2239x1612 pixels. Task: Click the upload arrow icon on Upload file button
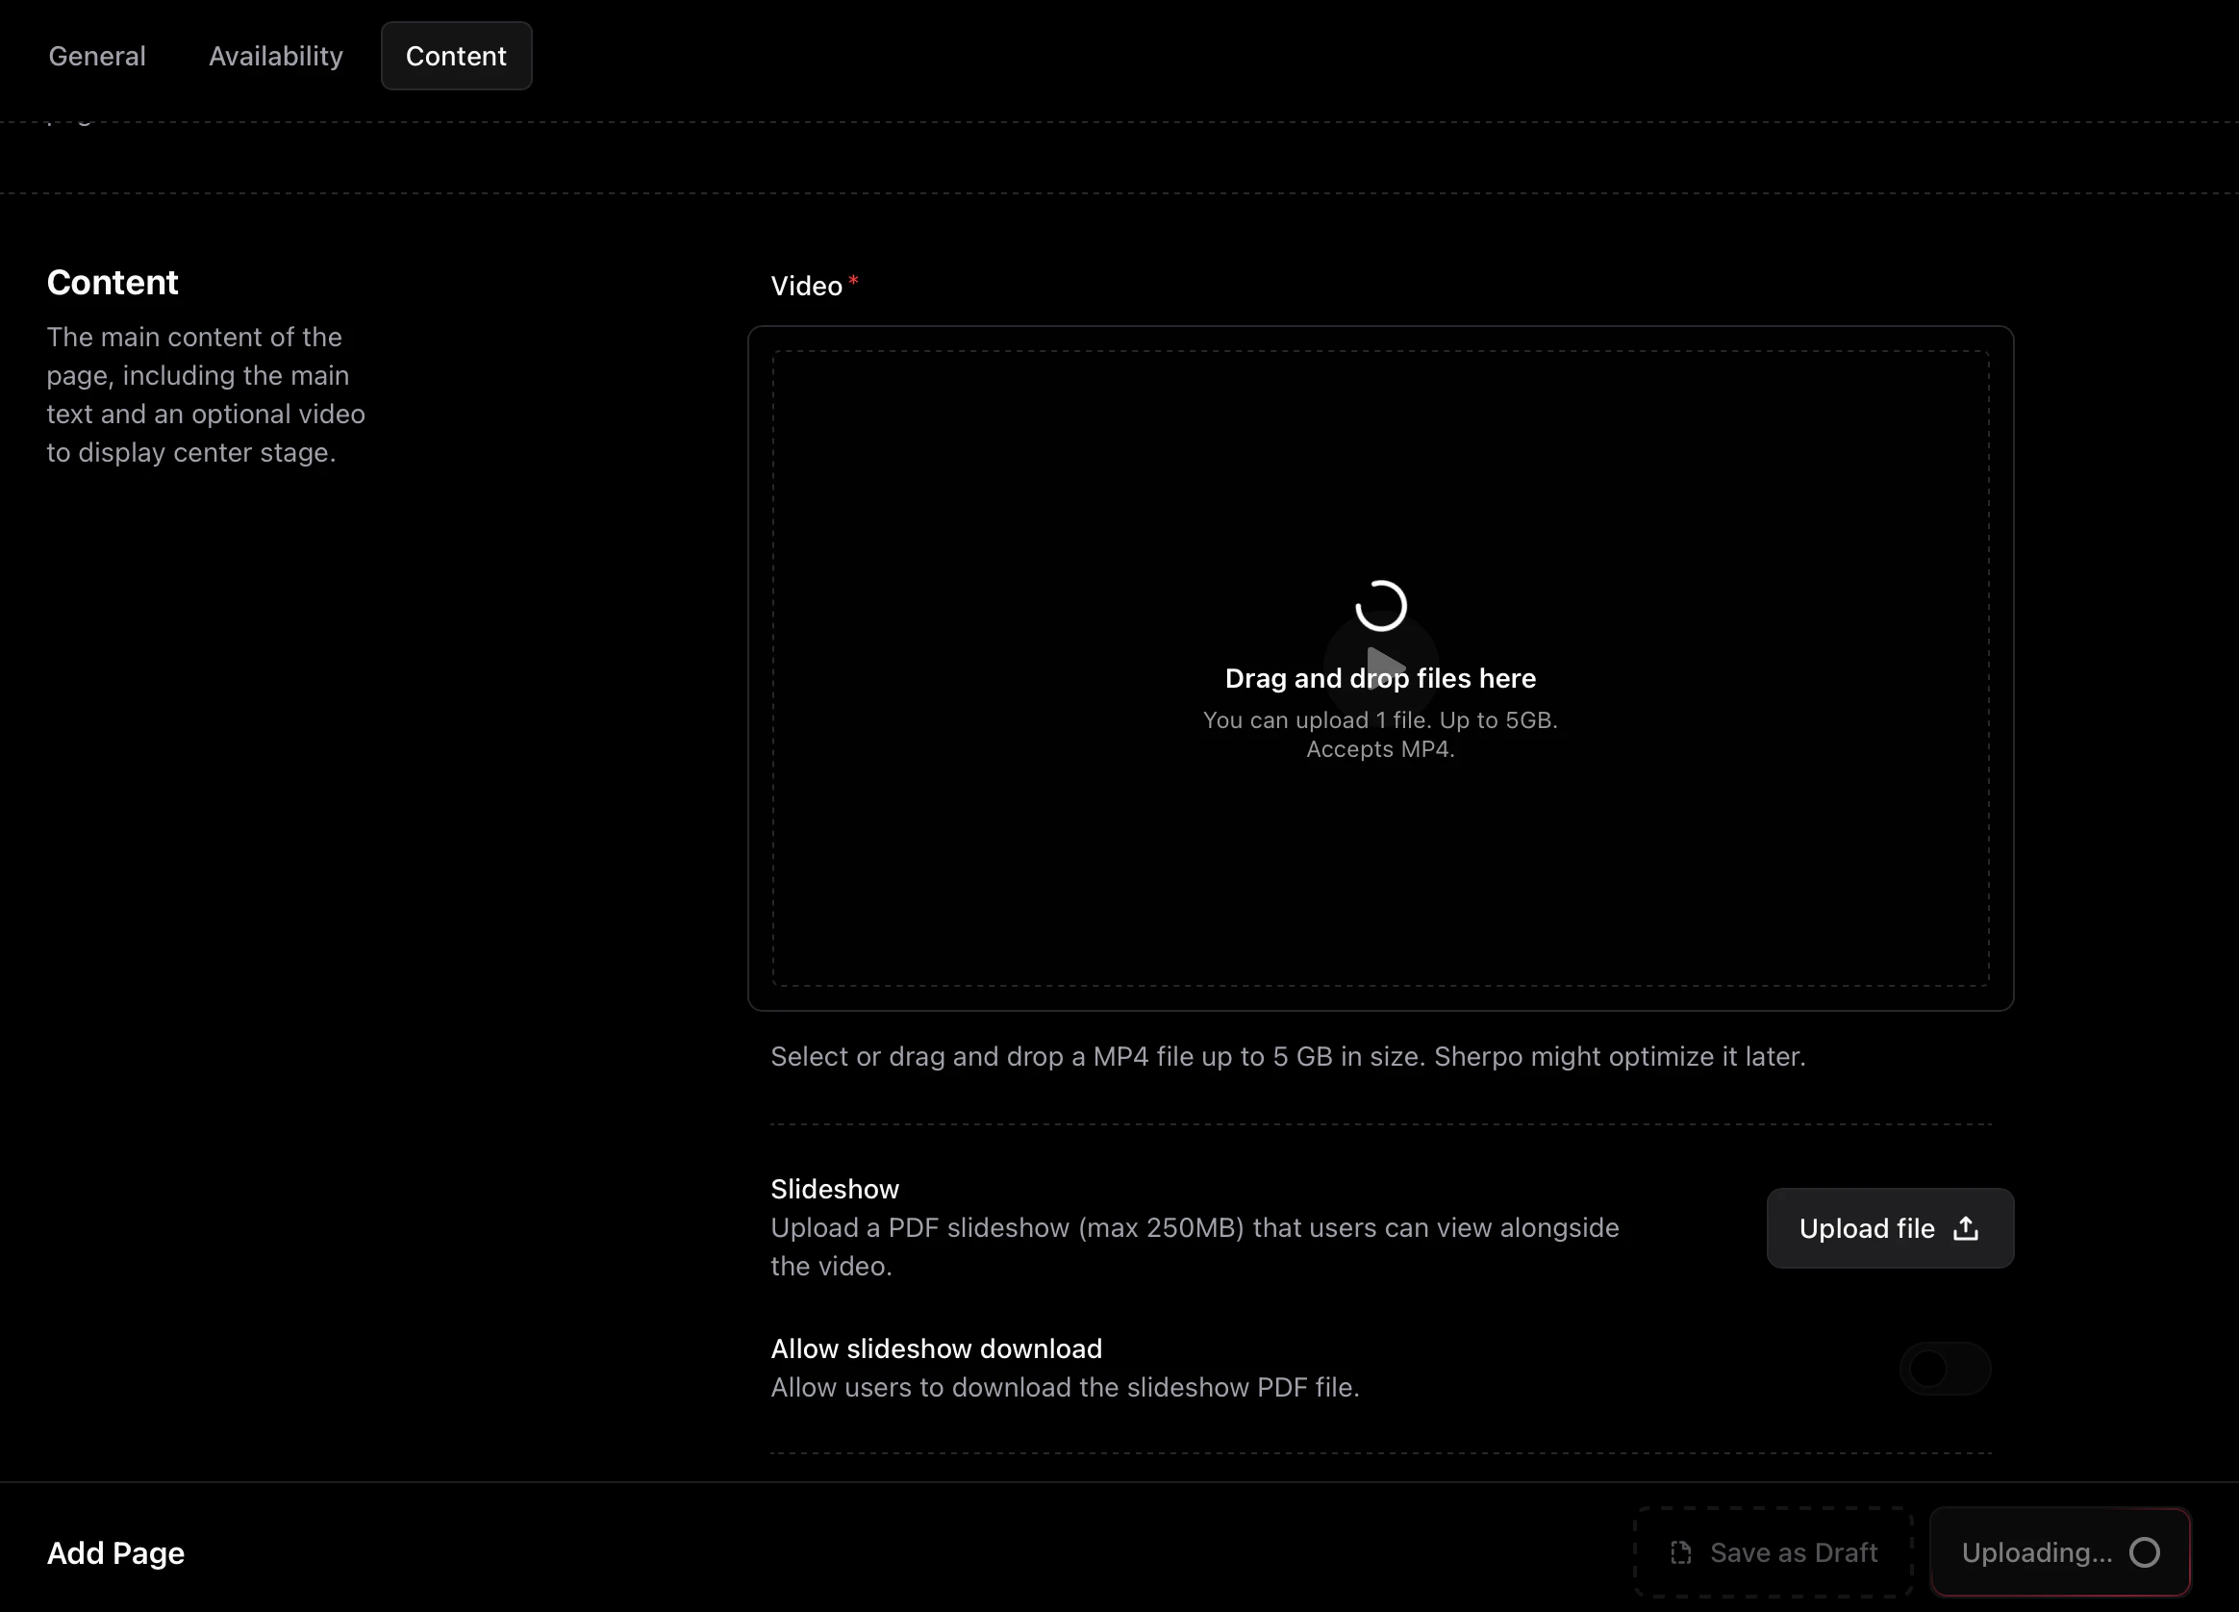(1966, 1228)
